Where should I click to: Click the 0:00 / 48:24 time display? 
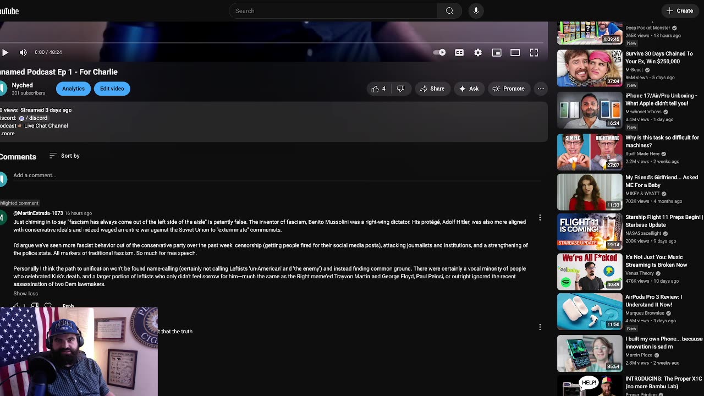click(x=48, y=52)
